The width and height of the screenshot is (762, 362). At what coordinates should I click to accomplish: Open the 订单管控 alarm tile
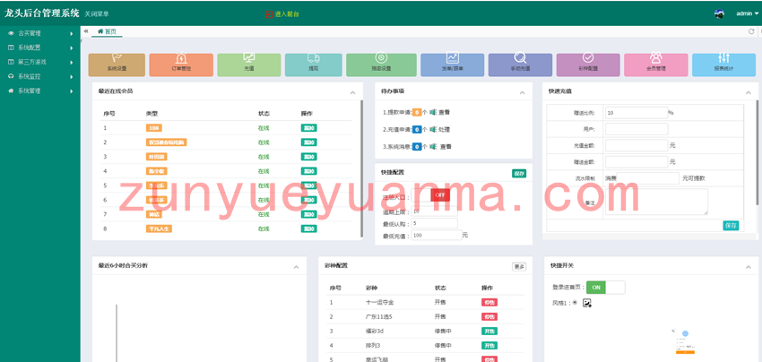click(x=181, y=65)
